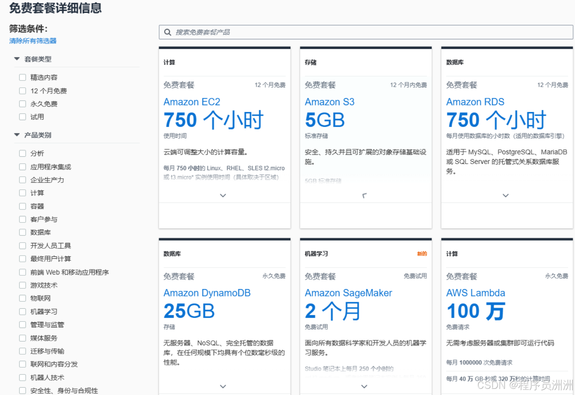The image size is (575, 395).
Task: Click the DynamoDB "25GB" headline
Action: point(189,311)
